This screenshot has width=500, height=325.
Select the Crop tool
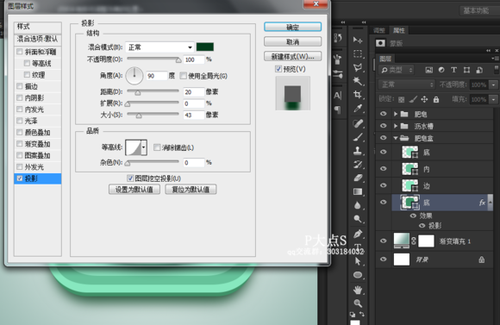click(358, 95)
